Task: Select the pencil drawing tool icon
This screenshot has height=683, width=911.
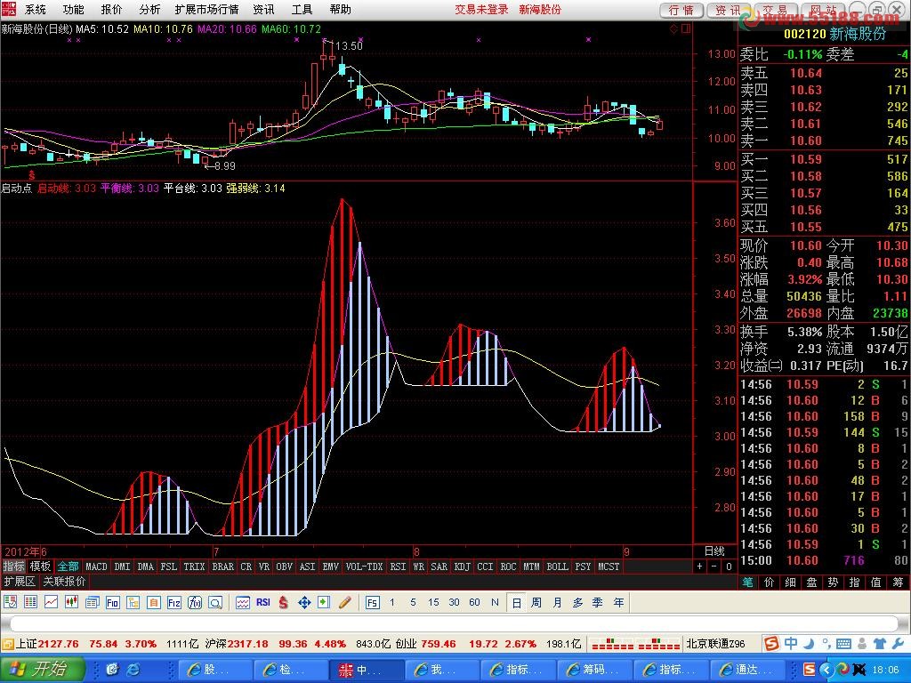Action: [345, 603]
